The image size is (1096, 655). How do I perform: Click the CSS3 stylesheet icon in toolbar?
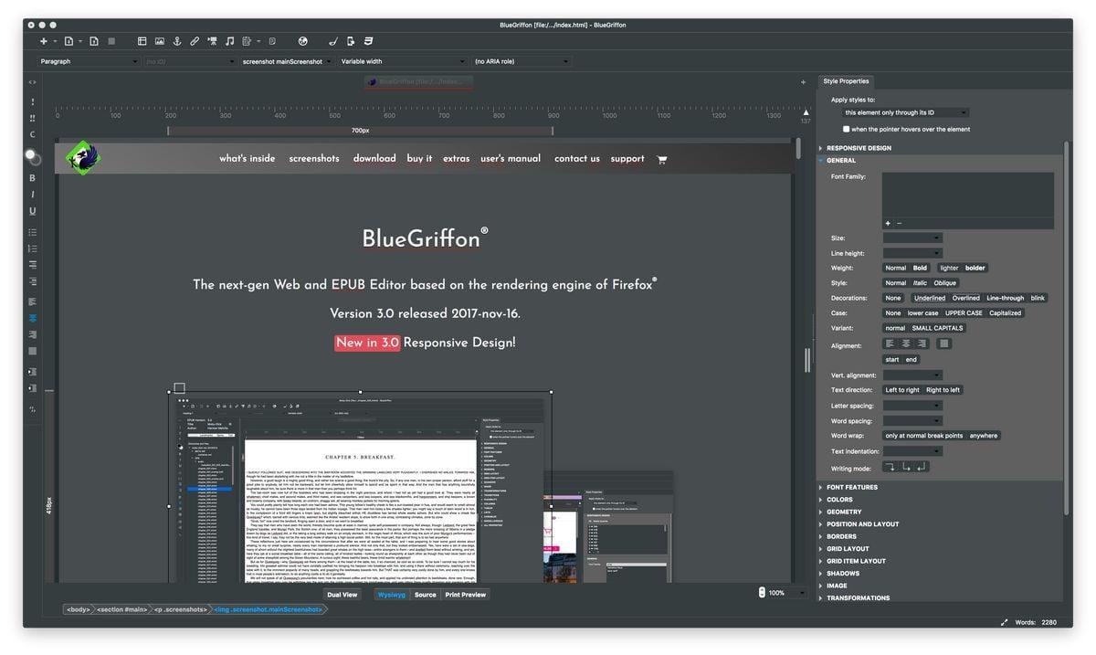click(x=368, y=41)
